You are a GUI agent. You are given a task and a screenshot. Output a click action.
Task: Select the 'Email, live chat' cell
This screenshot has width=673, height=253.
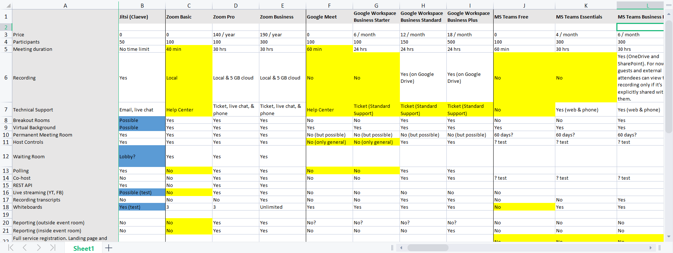(x=142, y=110)
